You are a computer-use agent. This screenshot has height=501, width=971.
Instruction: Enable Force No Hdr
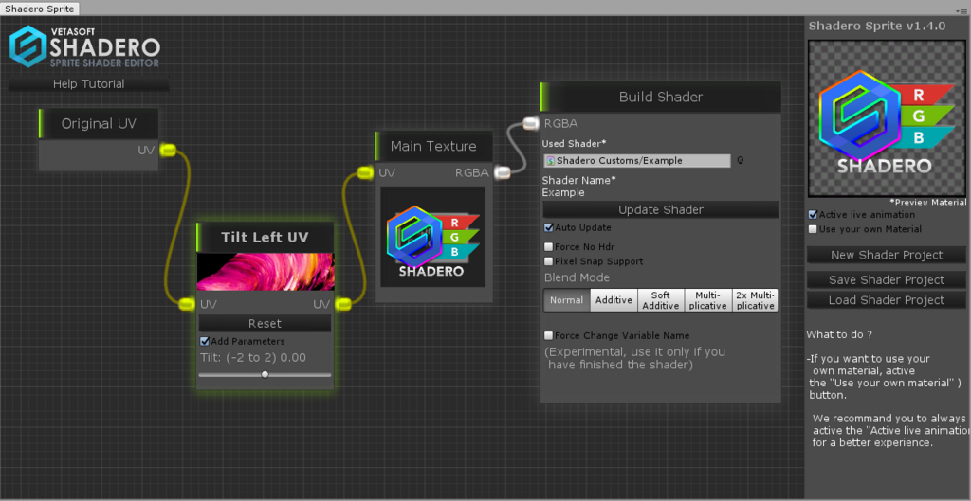pos(549,247)
